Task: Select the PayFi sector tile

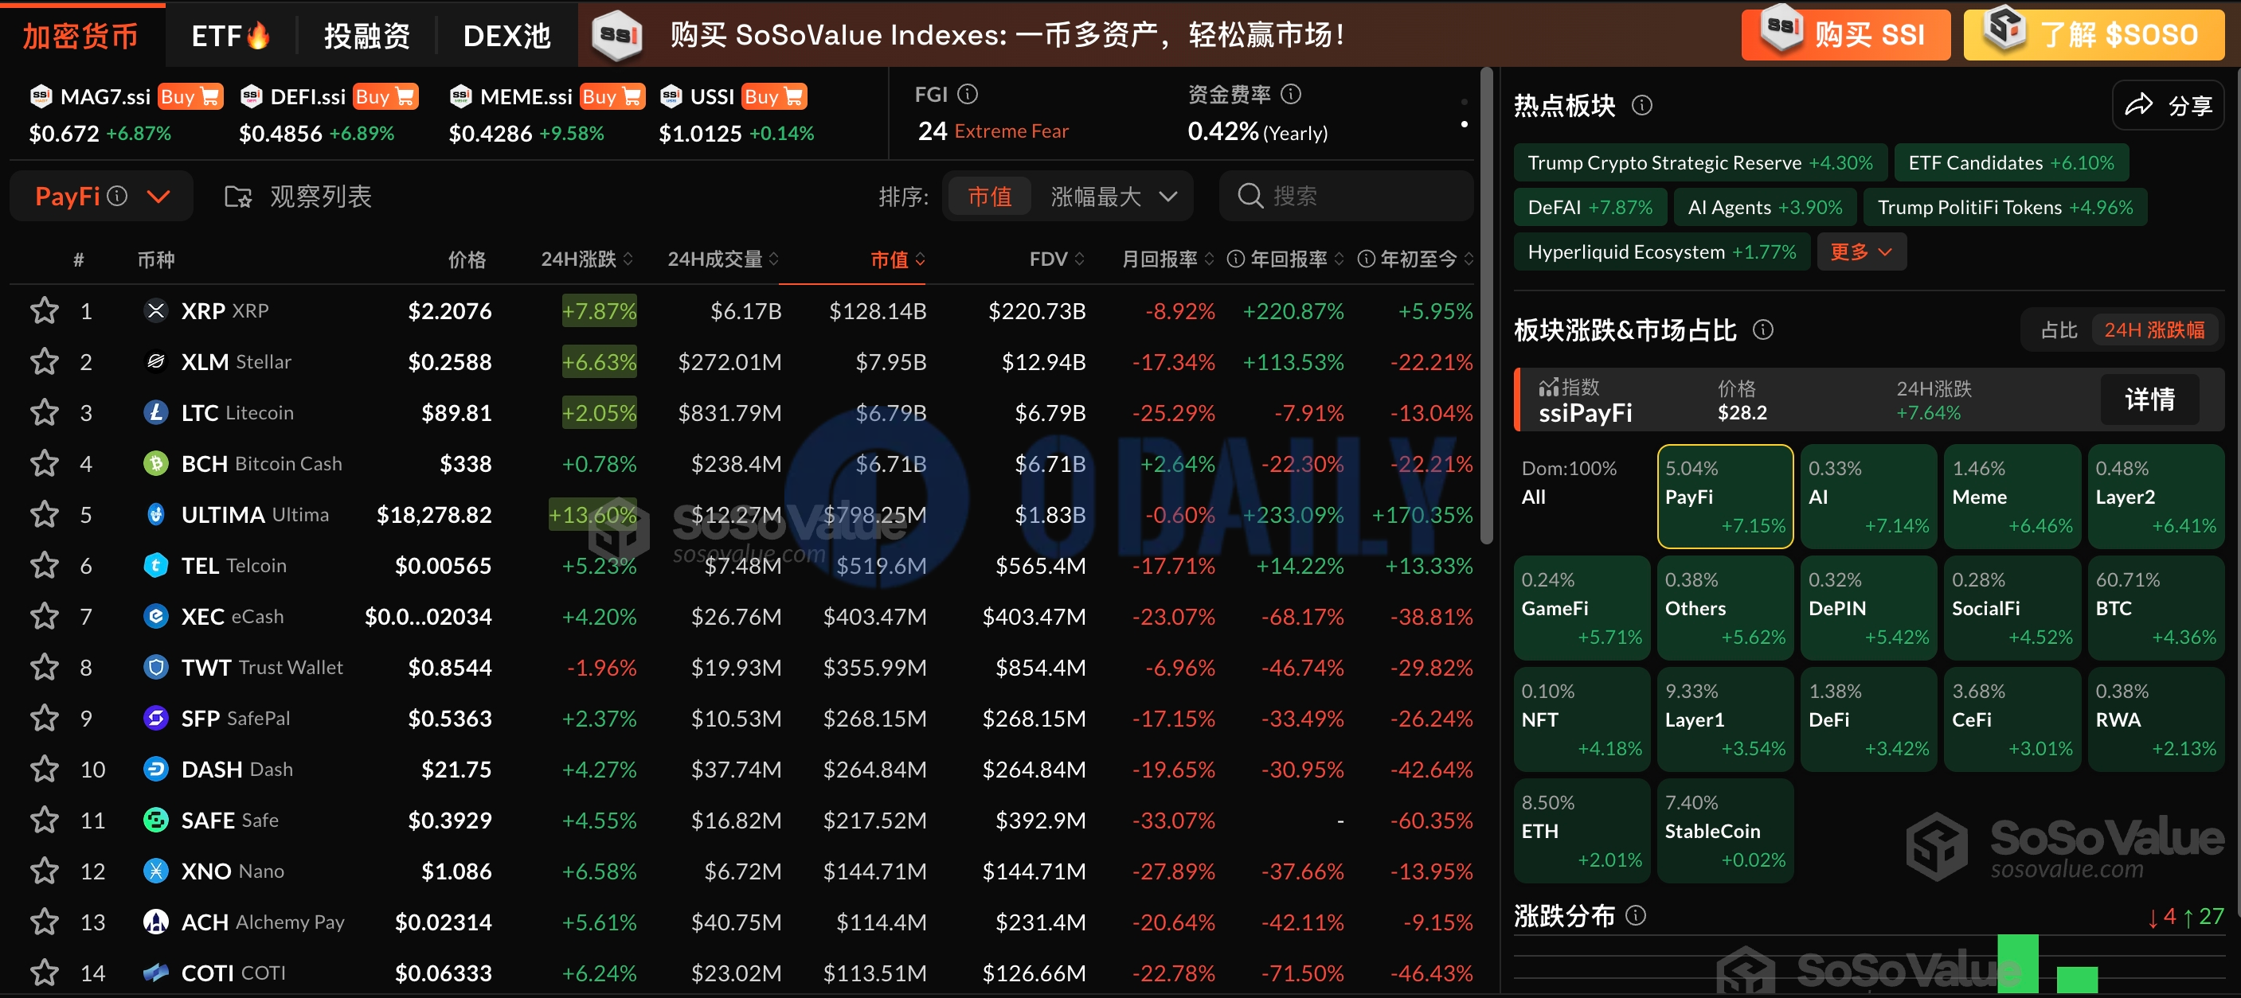Action: coord(1724,497)
